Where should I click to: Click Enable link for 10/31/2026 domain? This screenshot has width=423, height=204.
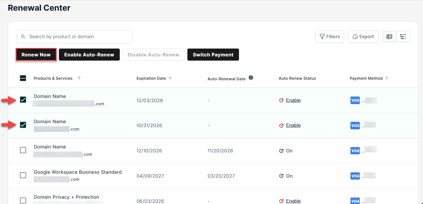[293, 125]
